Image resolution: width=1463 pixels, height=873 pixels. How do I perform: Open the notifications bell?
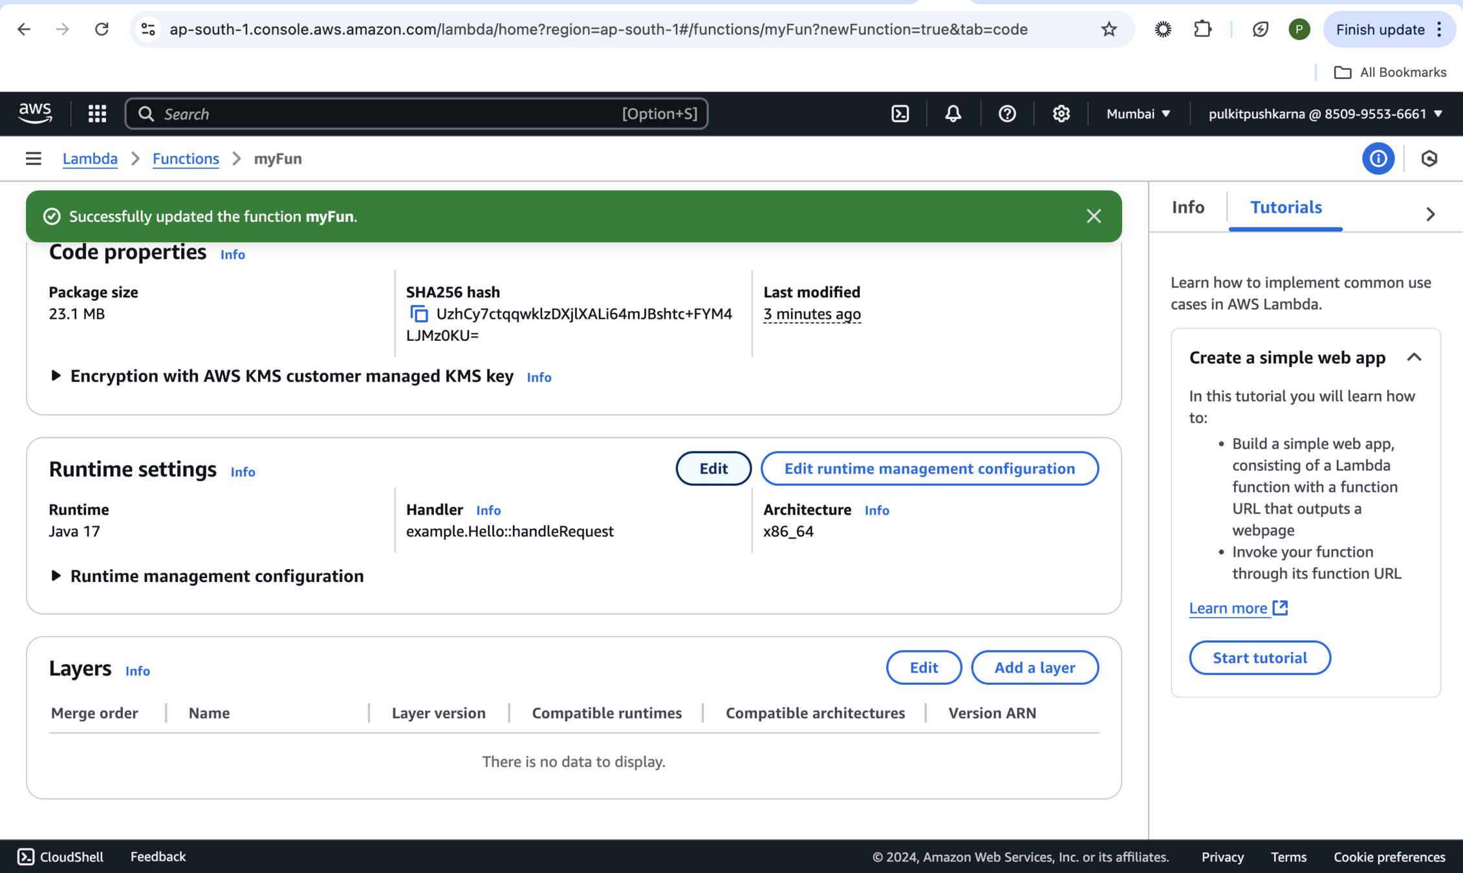point(953,114)
